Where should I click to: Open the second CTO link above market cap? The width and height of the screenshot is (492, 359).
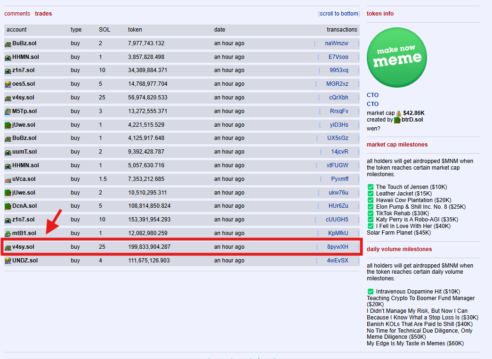(x=373, y=104)
